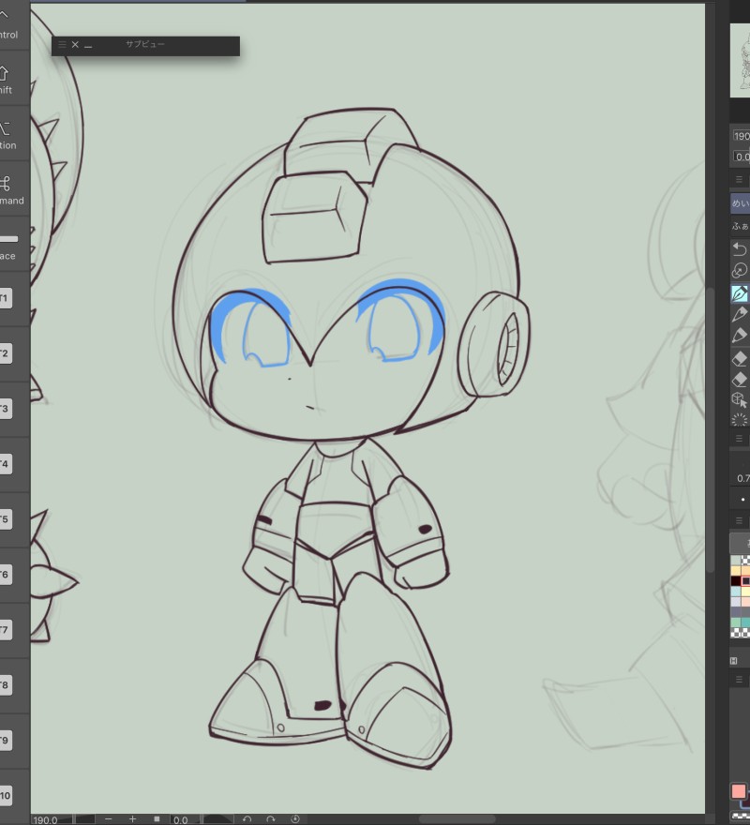
Task: Click the rotation angle field 0.0
Action: [x=181, y=819]
